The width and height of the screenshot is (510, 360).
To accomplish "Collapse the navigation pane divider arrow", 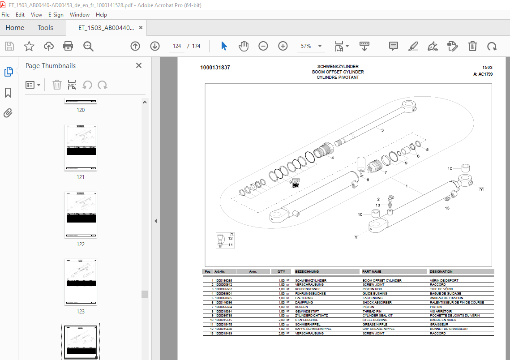I will pos(156,221).
